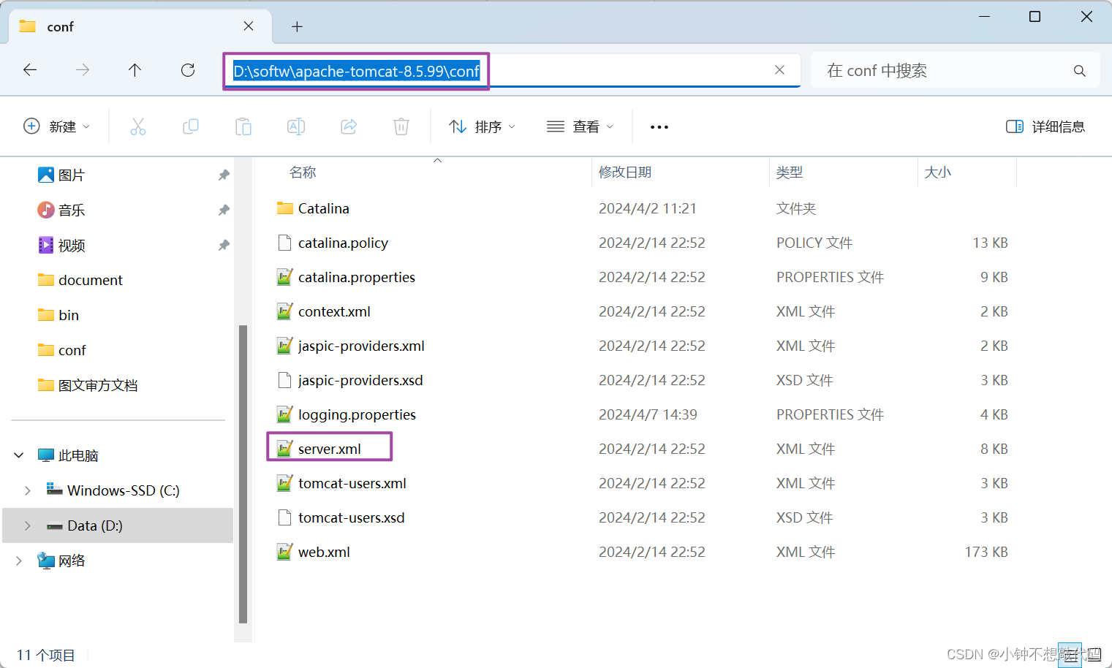The width and height of the screenshot is (1112, 668).
Task: Click the 文件夹 type cell for Catalina
Action: pos(796,208)
